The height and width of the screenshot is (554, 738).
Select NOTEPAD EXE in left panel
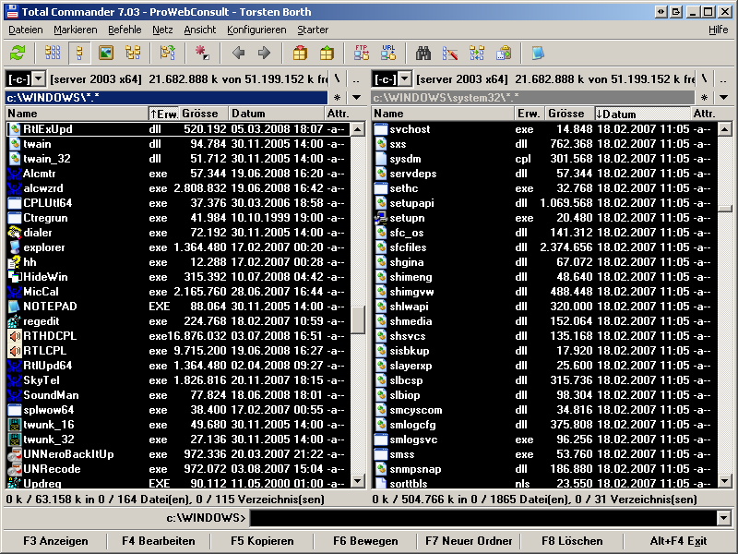[178, 307]
